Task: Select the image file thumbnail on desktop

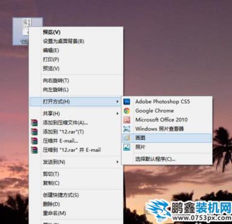Action: coord(27,26)
